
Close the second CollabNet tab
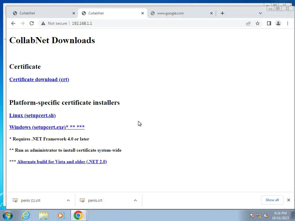[143, 13]
